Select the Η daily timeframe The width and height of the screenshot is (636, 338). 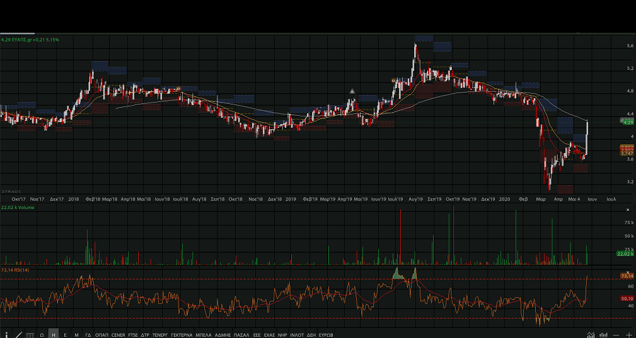[54, 335]
